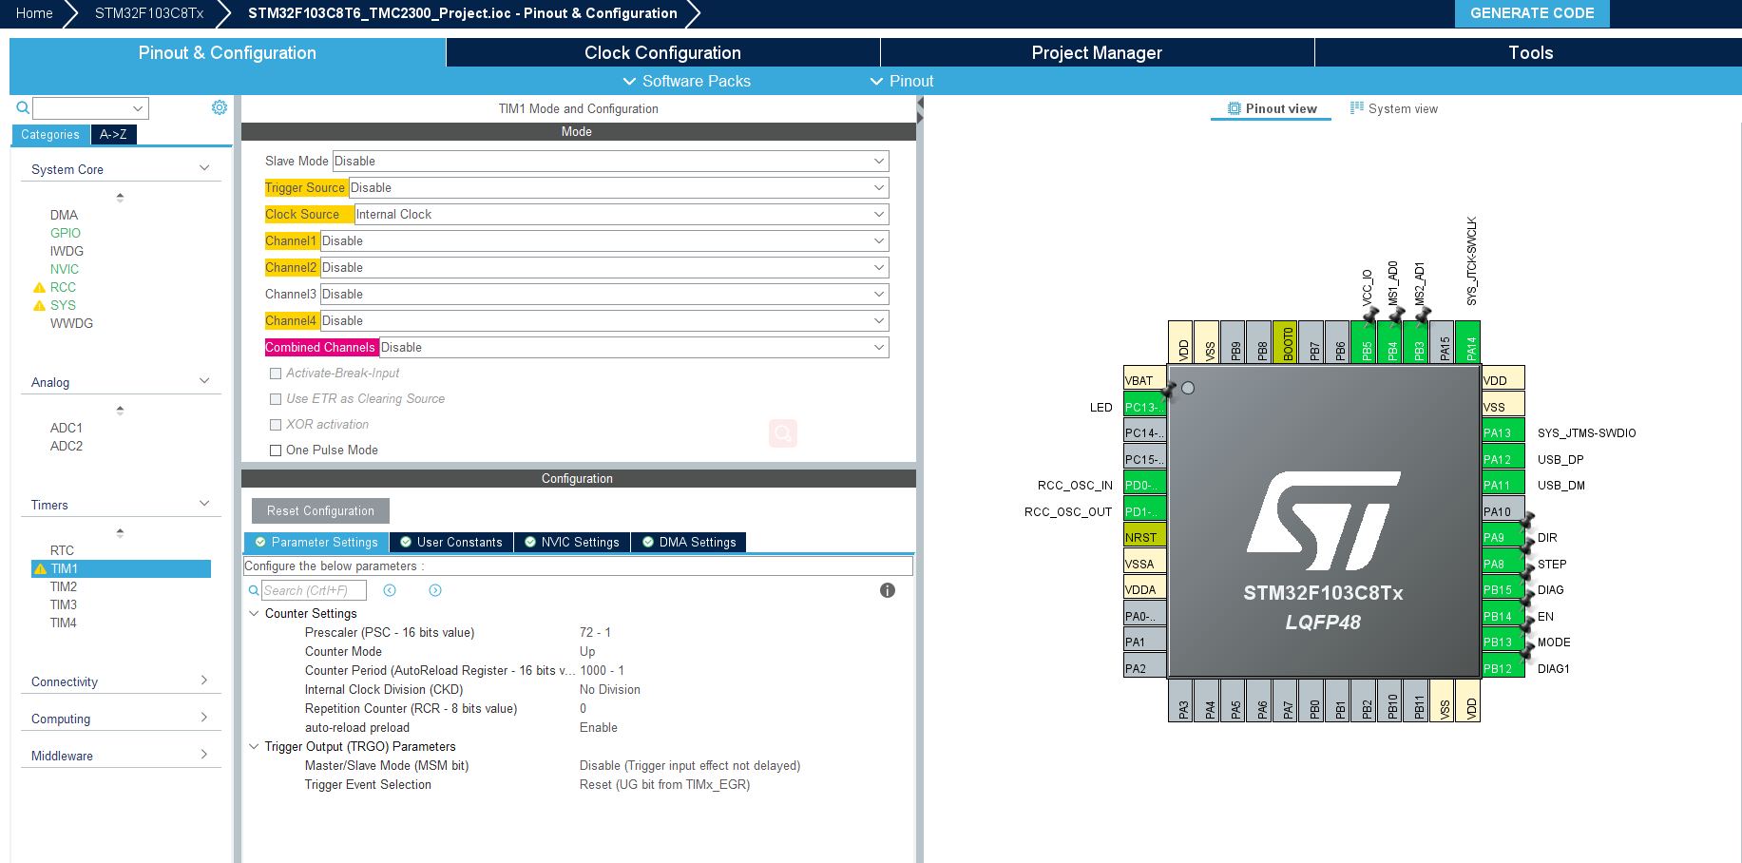Select PB5 pin labeled VCC_IO
The width and height of the screenshot is (1742, 863).
tap(1364, 342)
